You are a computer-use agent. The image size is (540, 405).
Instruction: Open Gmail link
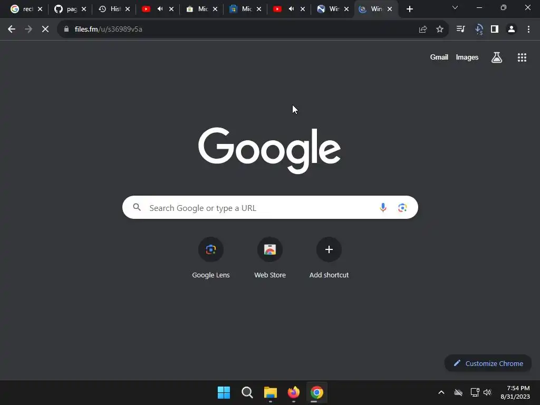click(x=439, y=57)
